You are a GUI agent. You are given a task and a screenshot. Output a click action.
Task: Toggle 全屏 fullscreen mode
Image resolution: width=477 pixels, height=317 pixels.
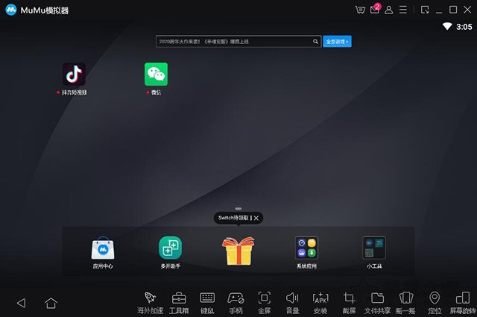(264, 298)
